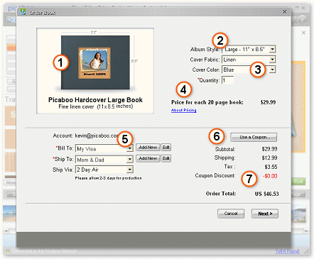Click the book cover preview image
This screenshot has width=314, height=259.
[x=95, y=62]
